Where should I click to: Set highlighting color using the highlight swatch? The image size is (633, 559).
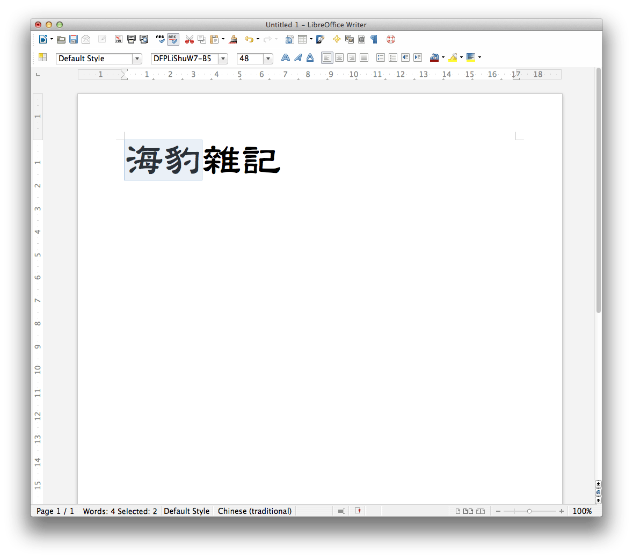coord(454,57)
